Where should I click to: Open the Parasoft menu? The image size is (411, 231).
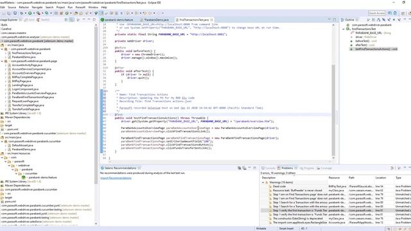(80, 7)
